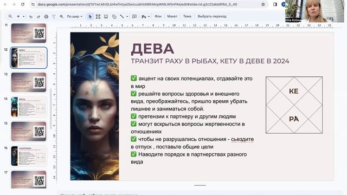Insert an image from the toolbar

(106, 17)
